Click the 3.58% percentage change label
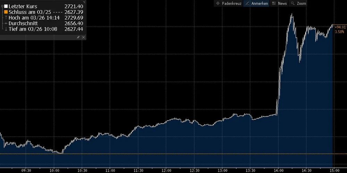347x173 pixels. (x=339, y=32)
